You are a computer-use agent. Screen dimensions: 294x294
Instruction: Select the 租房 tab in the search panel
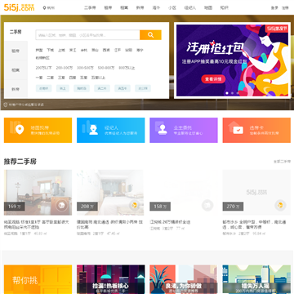(x=16, y=51)
